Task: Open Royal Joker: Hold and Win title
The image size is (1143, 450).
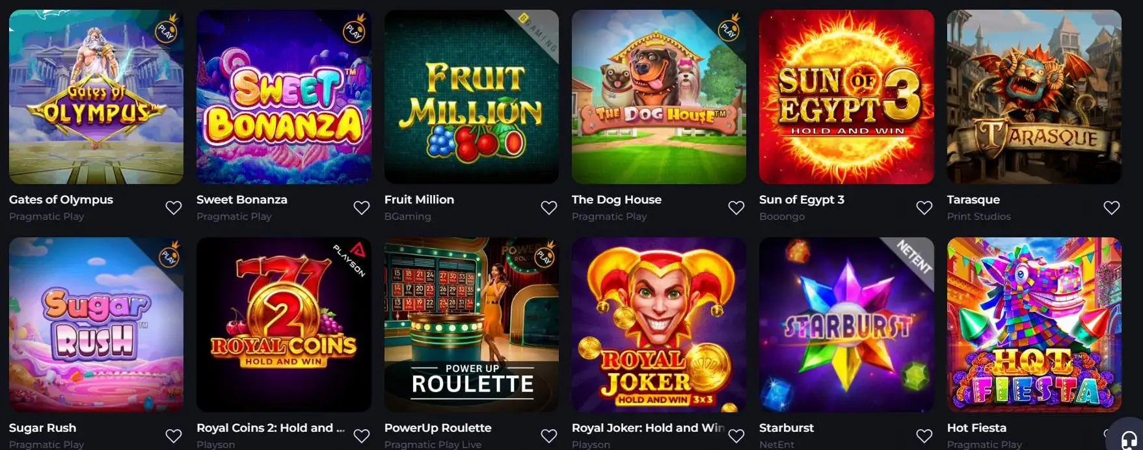Action: 648,428
